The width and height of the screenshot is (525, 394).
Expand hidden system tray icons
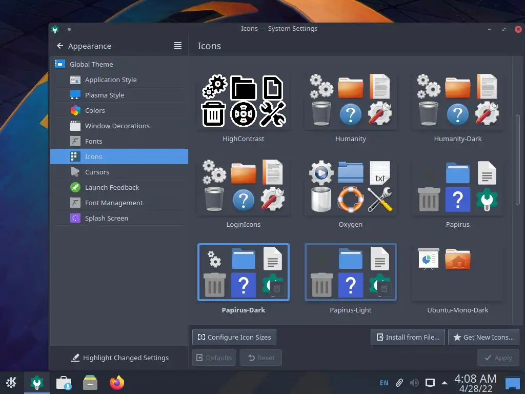445,383
